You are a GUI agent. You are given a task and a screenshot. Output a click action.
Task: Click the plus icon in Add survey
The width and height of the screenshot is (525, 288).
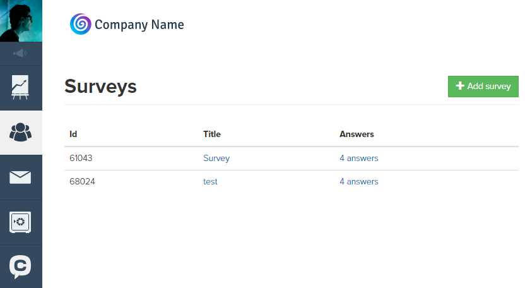click(x=460, y=86)
